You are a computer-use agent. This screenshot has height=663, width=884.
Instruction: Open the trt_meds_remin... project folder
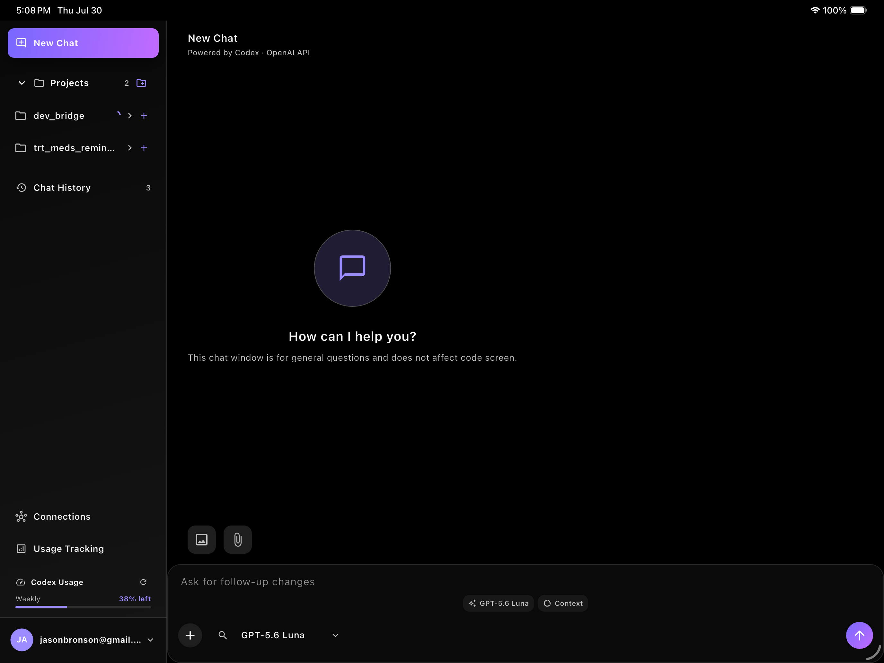click(x=65, y=148)
